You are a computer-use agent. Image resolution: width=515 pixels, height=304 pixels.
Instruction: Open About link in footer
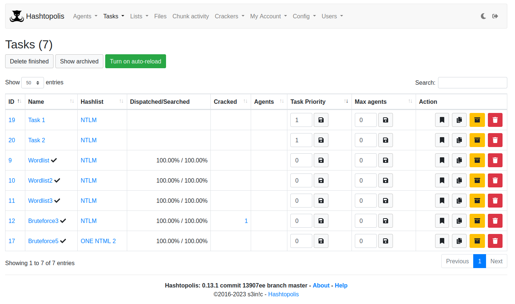tap(321, 285)
